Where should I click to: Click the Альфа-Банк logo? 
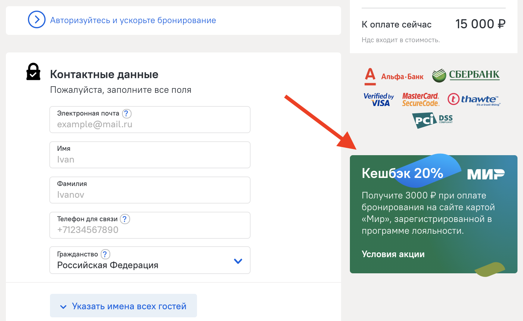394,76
